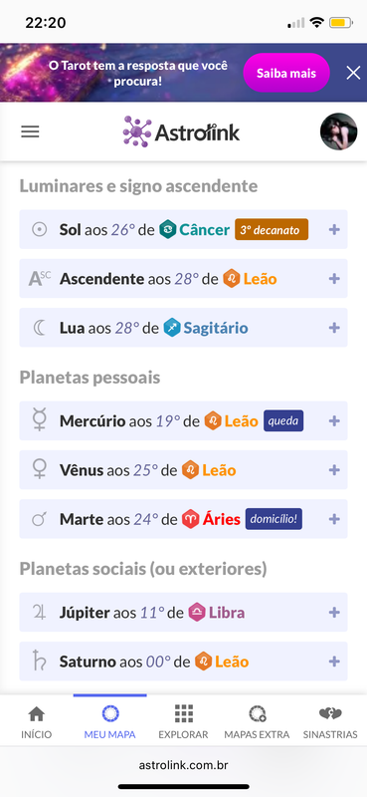
Task: Switch to the Explorar tab
Action: click(x=183, y=721)
